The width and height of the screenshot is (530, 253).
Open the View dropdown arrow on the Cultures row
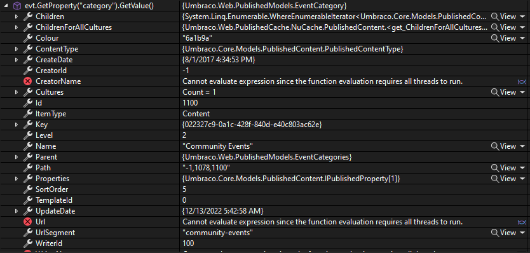(x=522, y=93)
